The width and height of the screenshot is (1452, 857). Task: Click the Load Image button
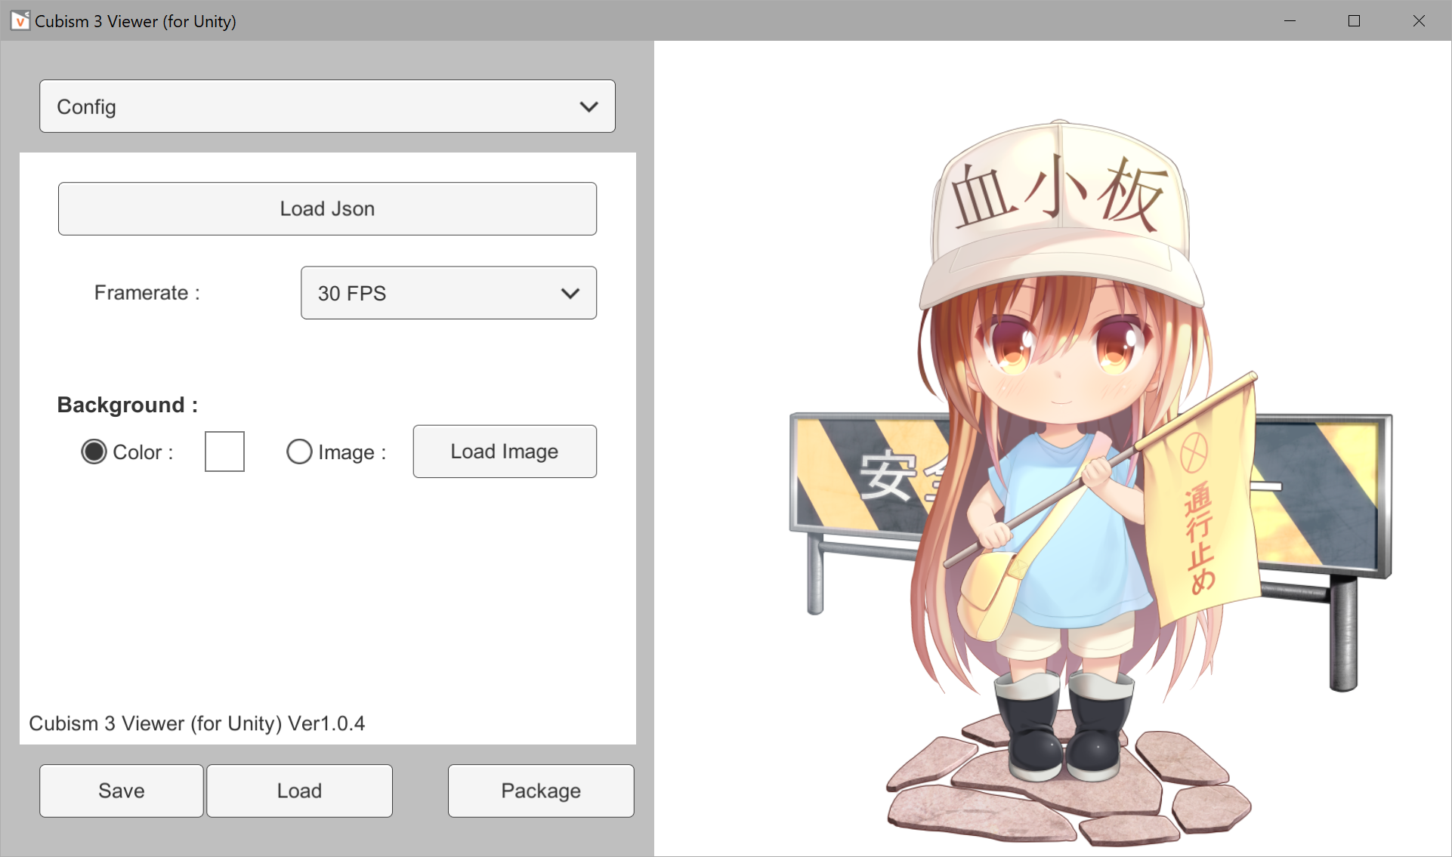pyautogui.click(x=505, y=452)
